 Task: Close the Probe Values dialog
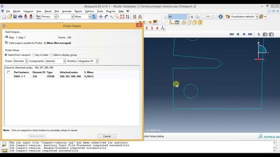[139, 25]
